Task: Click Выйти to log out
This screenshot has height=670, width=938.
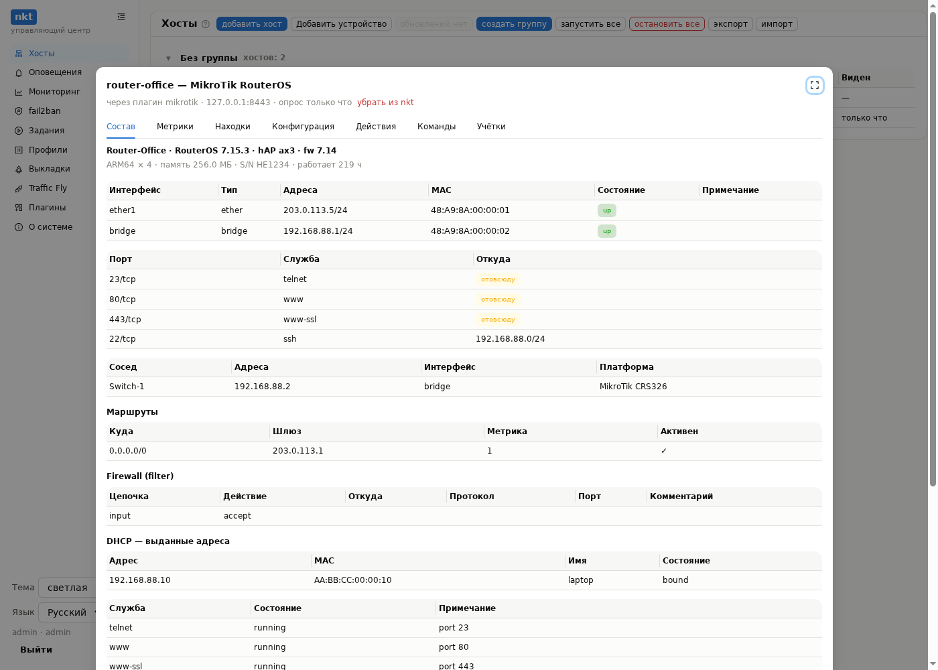Action: click(36, 650)
